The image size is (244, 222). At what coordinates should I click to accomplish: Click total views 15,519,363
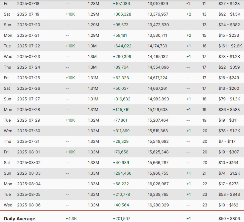(x=158, y=131)
